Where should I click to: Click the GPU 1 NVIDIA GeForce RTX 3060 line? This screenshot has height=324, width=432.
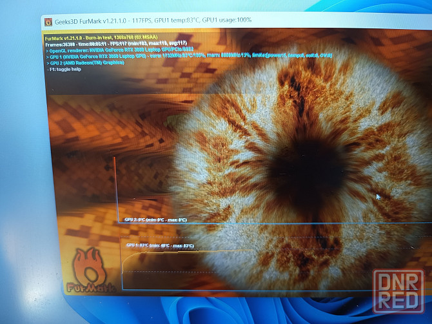coord(187,56)
